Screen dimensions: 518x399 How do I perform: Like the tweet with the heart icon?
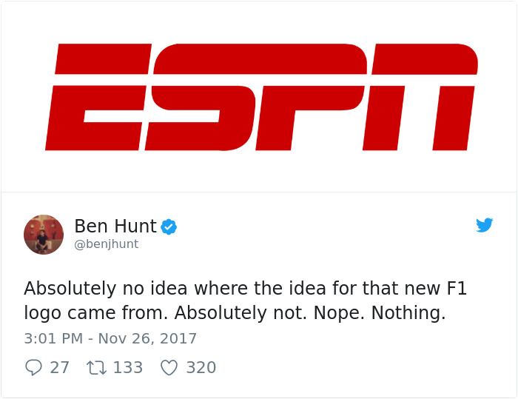click(169, 367)
